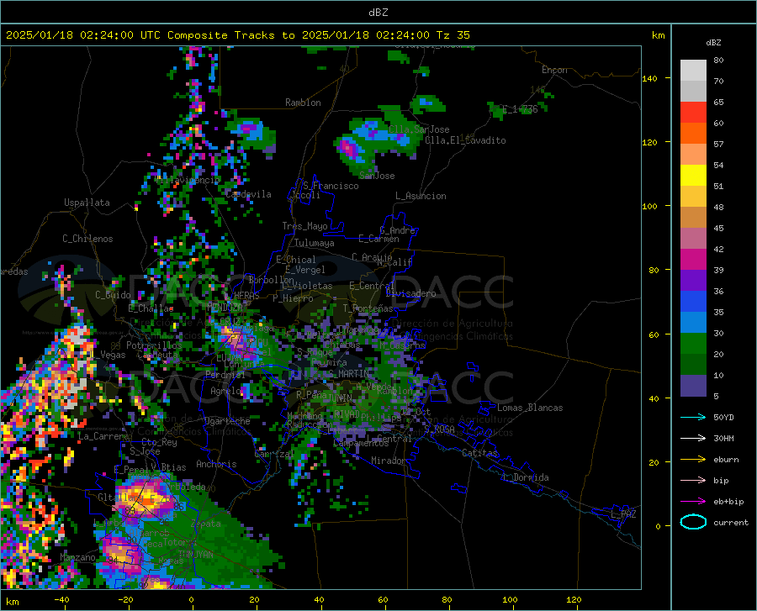
Task: Click the 'km' unit label at top right
Action: tap(658, 35)
